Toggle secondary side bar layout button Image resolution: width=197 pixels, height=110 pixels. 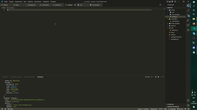coord(172,2)
